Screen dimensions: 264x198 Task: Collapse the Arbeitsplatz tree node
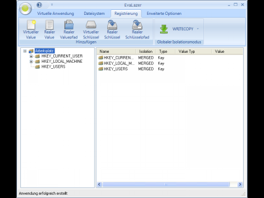point(25,51)
